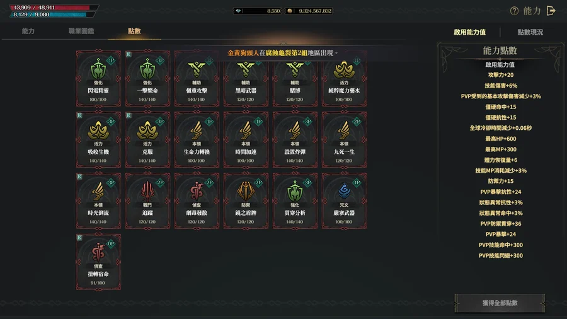Show the 點數現況 panel
The image size is (567, 319).
click(530, 32)
